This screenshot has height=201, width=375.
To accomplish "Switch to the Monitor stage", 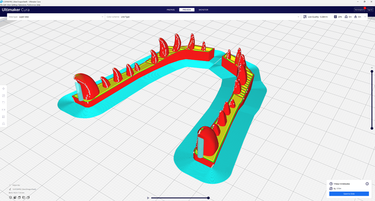I will 204,10.
